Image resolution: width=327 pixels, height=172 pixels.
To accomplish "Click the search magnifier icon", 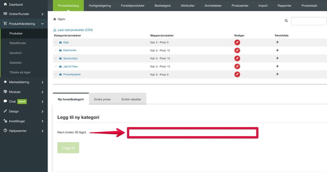I will tap(286, 21).
